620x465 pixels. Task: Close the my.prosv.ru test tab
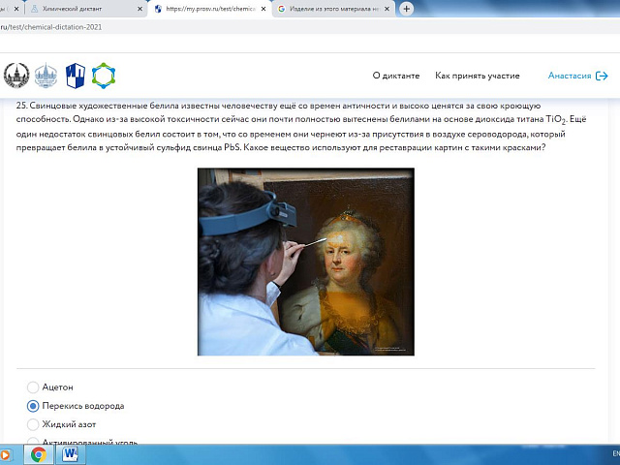tap(263, 9)
